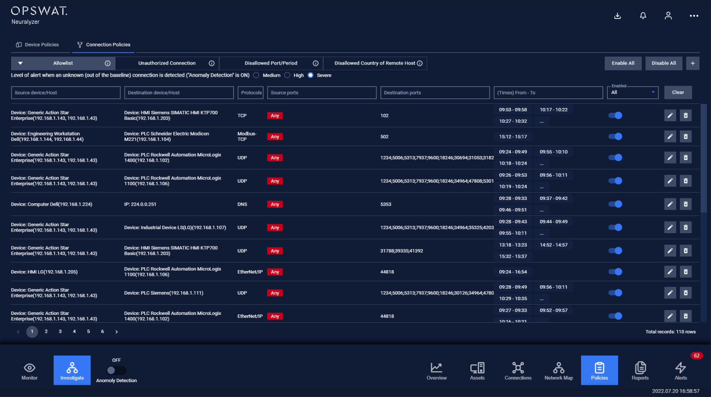This screenshot has height=397, width=711.
Task: Focus the Times From - To filter
Action: [x=548, y=93]
